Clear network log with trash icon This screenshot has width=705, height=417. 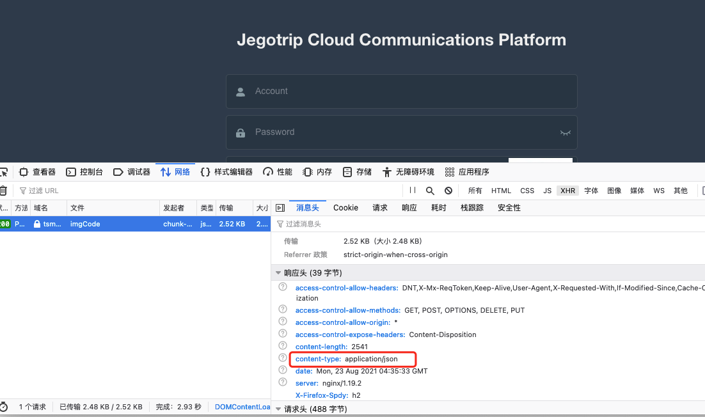[x=3, y=191]
